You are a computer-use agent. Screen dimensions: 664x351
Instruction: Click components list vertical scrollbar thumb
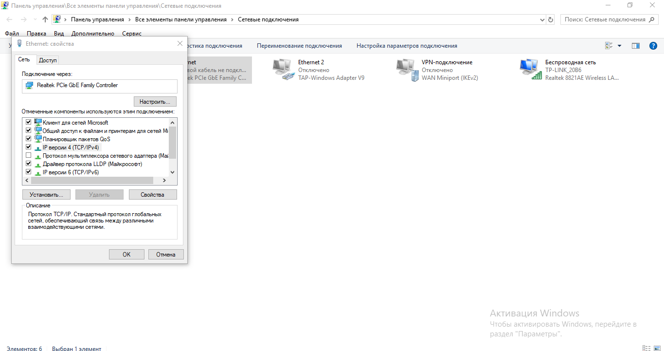click(172, 142)
